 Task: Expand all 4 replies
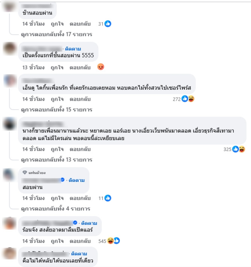tap(56, 209)
